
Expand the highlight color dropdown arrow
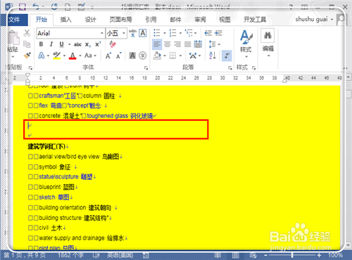point(64,56)
